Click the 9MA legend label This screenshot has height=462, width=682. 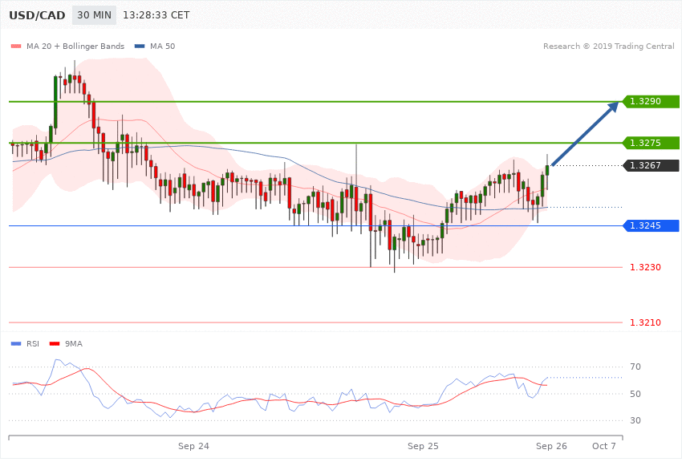pyautogui.click(x=74, y=344)
